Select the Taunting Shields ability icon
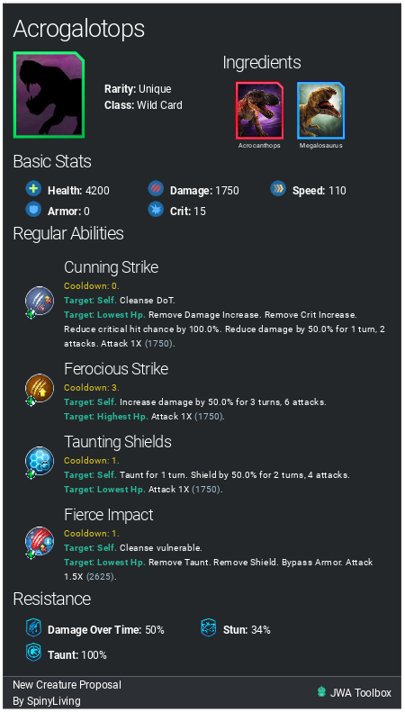 (x=39, y=462)
